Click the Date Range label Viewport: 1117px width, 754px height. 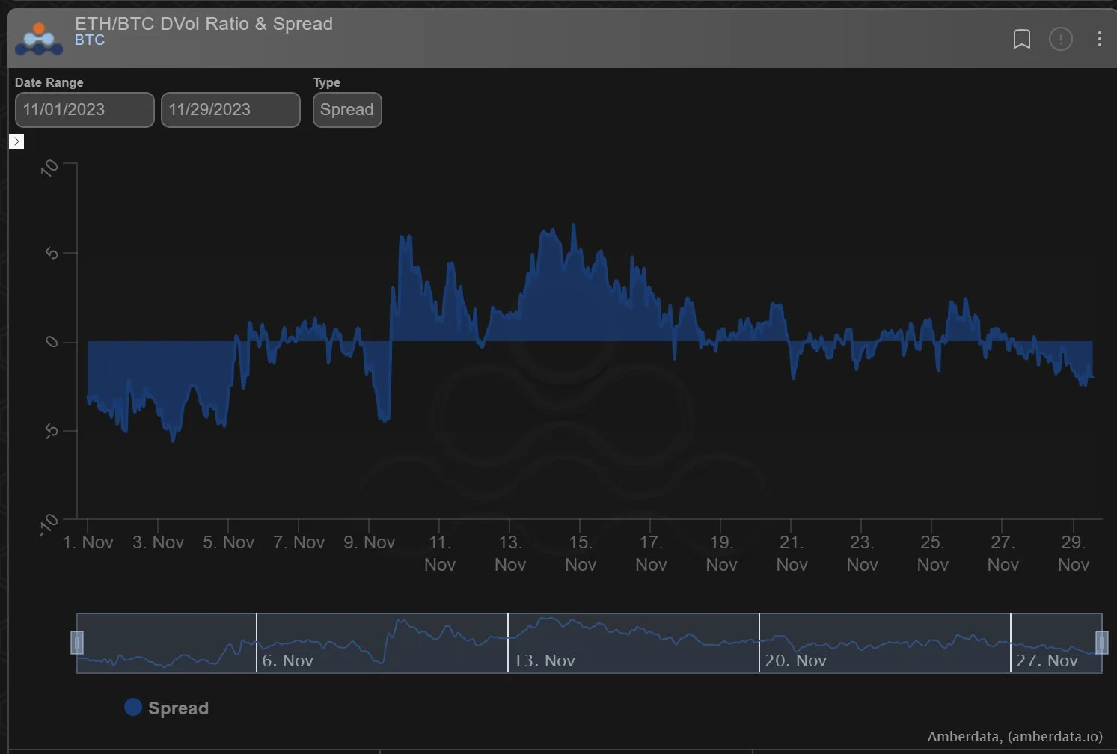[49, 82]
